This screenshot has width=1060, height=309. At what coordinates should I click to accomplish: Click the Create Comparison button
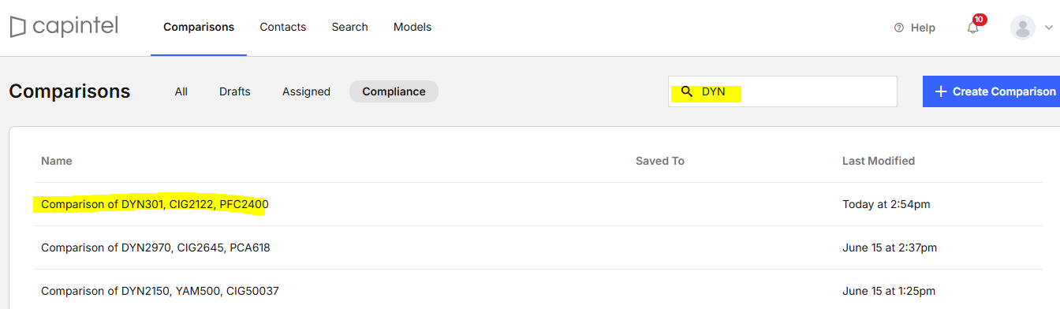click(991, 91)
